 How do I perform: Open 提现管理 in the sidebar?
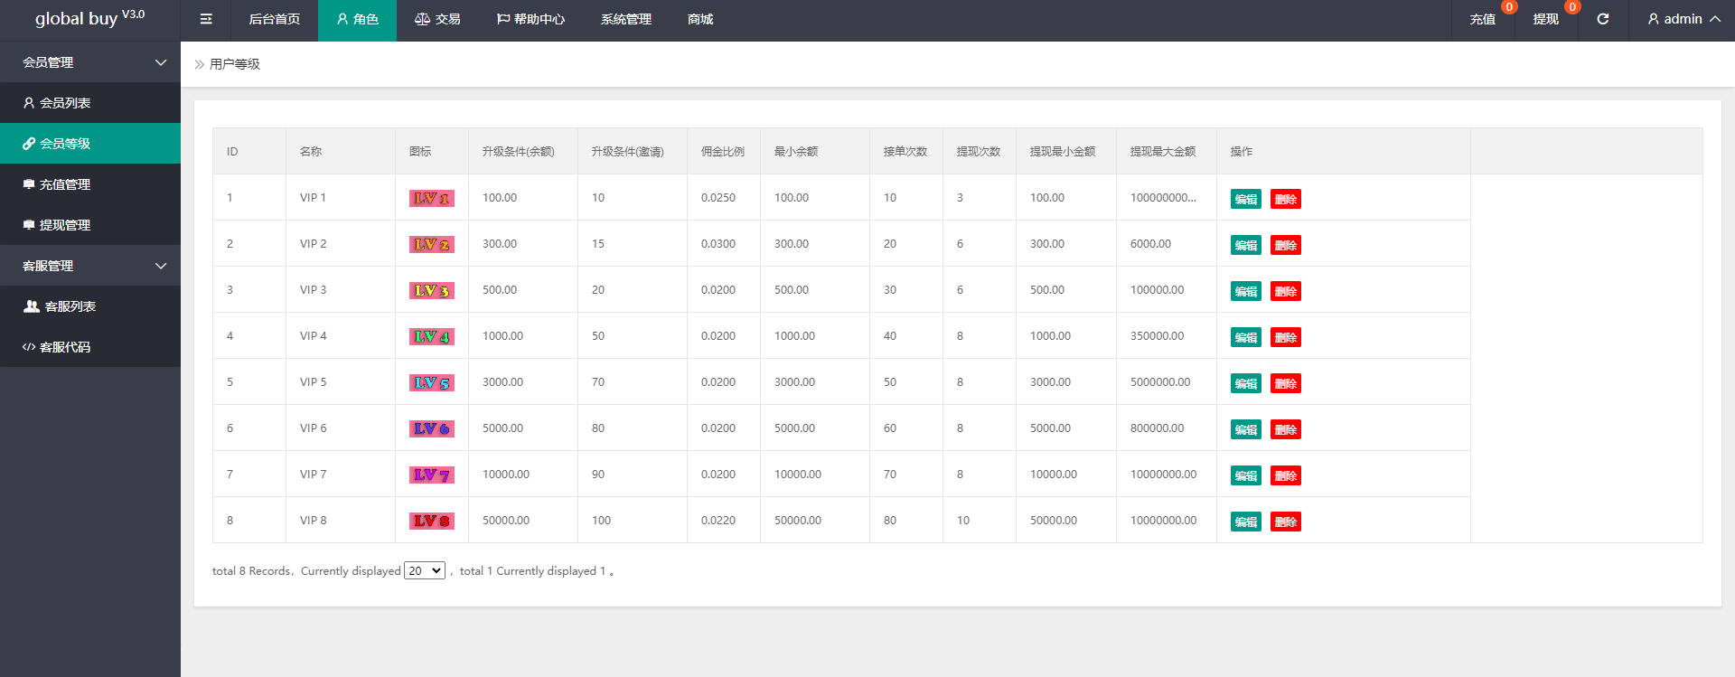point(90,225)
